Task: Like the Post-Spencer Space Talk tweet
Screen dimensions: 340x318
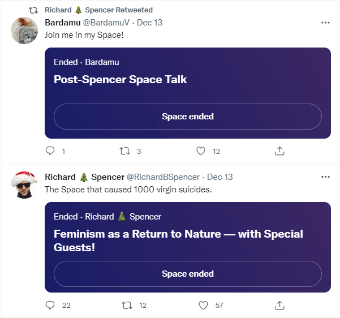Action: pyautogui.click(x=201, y=151)
